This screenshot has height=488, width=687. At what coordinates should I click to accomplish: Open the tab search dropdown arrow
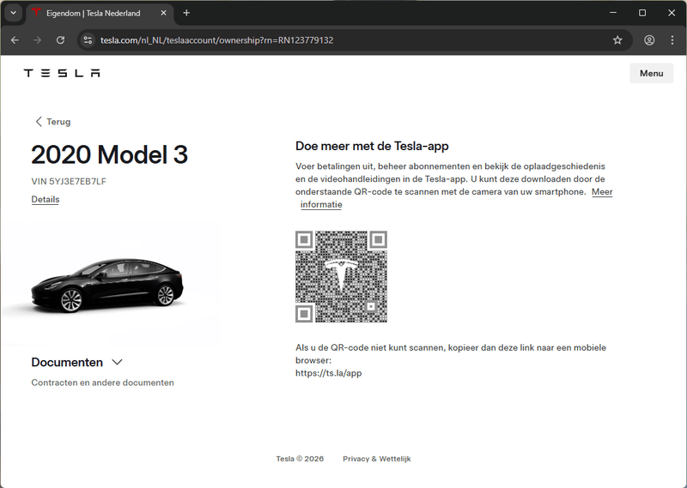coord(14,13)
